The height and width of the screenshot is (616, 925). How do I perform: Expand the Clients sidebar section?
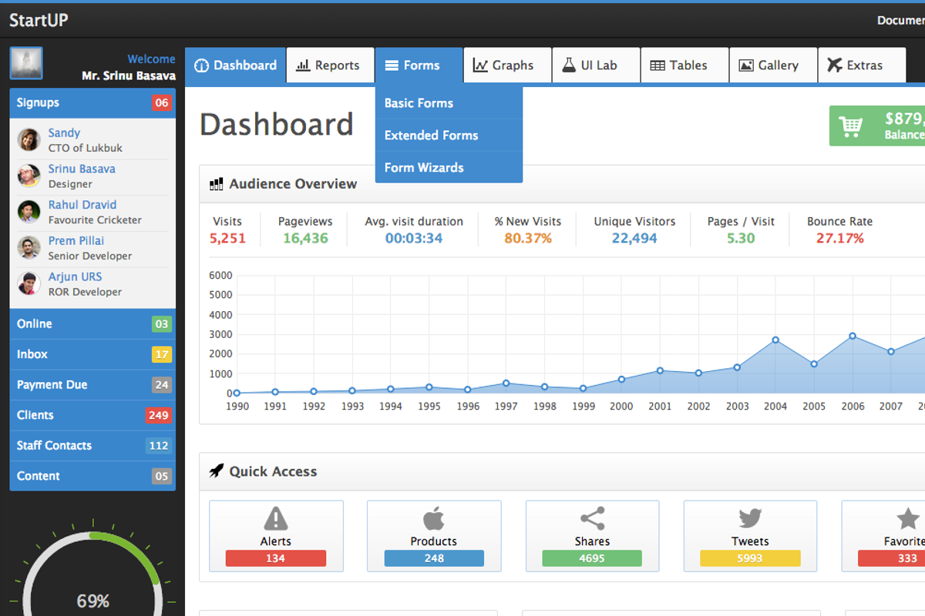92,415
